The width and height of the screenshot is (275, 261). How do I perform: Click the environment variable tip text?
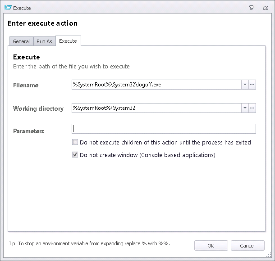[89, 244]
